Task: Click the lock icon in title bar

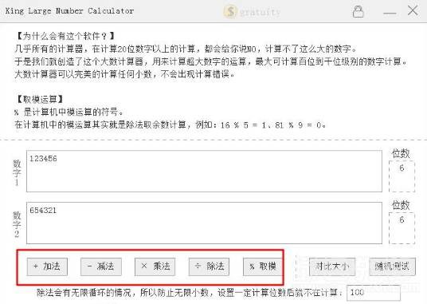Action: pos(358,12)
